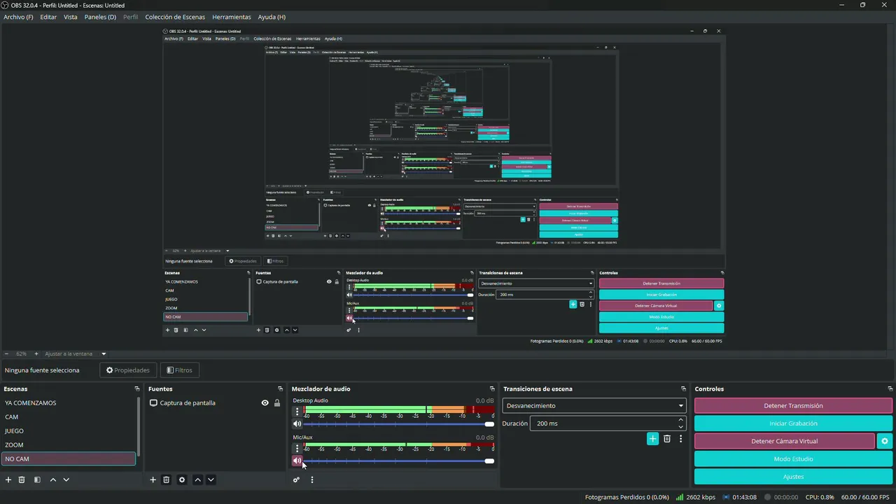Open the Paneles menu

(100, 17)
